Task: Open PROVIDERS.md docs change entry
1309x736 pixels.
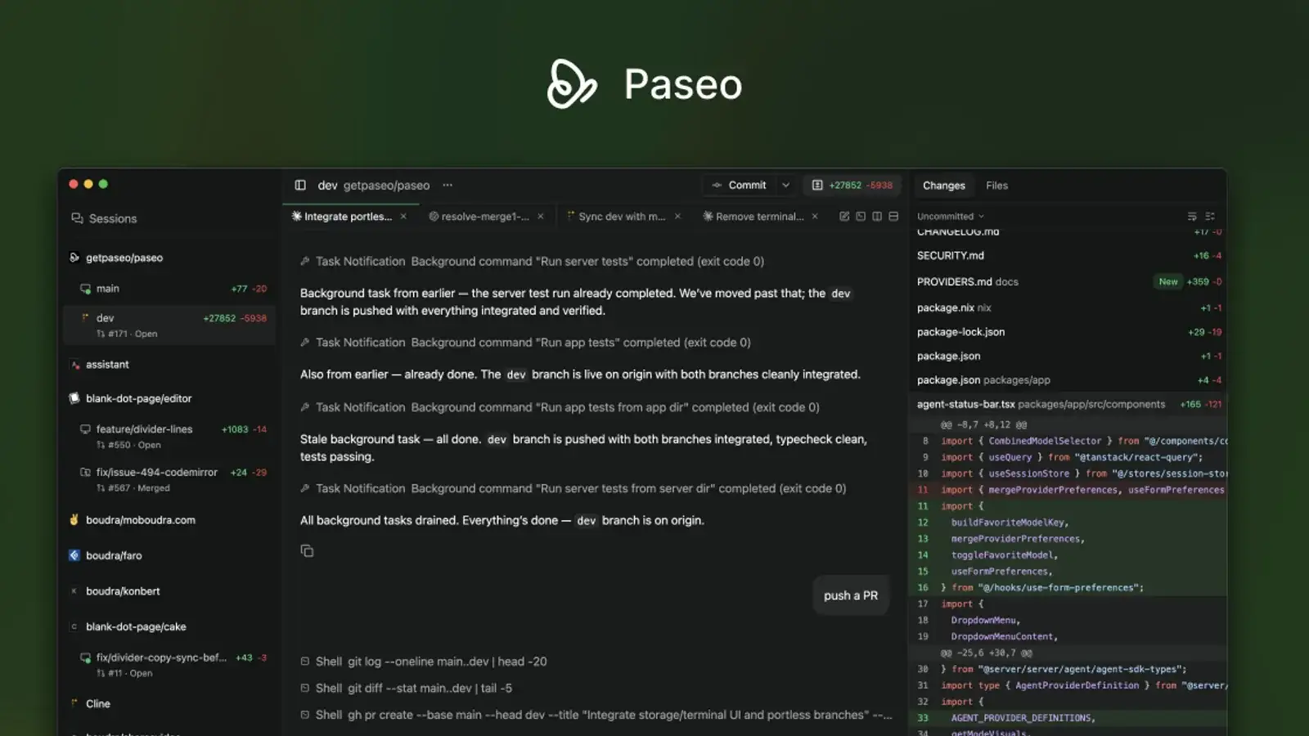Action: coord(1068,282)
